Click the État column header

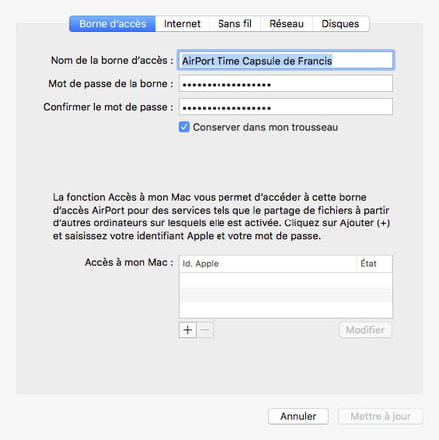[374, 264]
